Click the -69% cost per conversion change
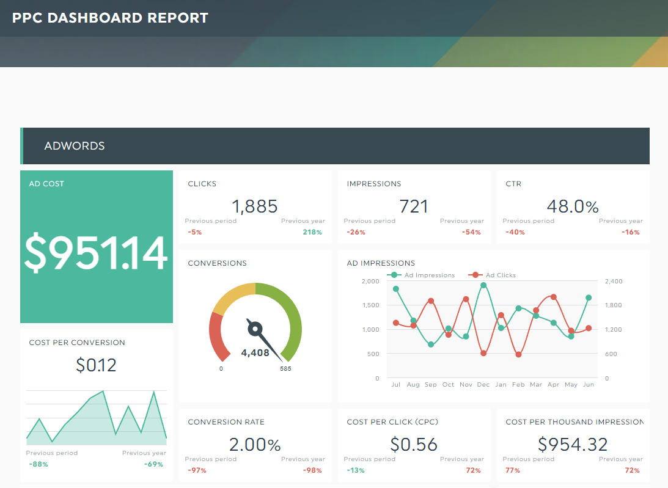This screenshot has width=668, height=488. coord(153,464)
